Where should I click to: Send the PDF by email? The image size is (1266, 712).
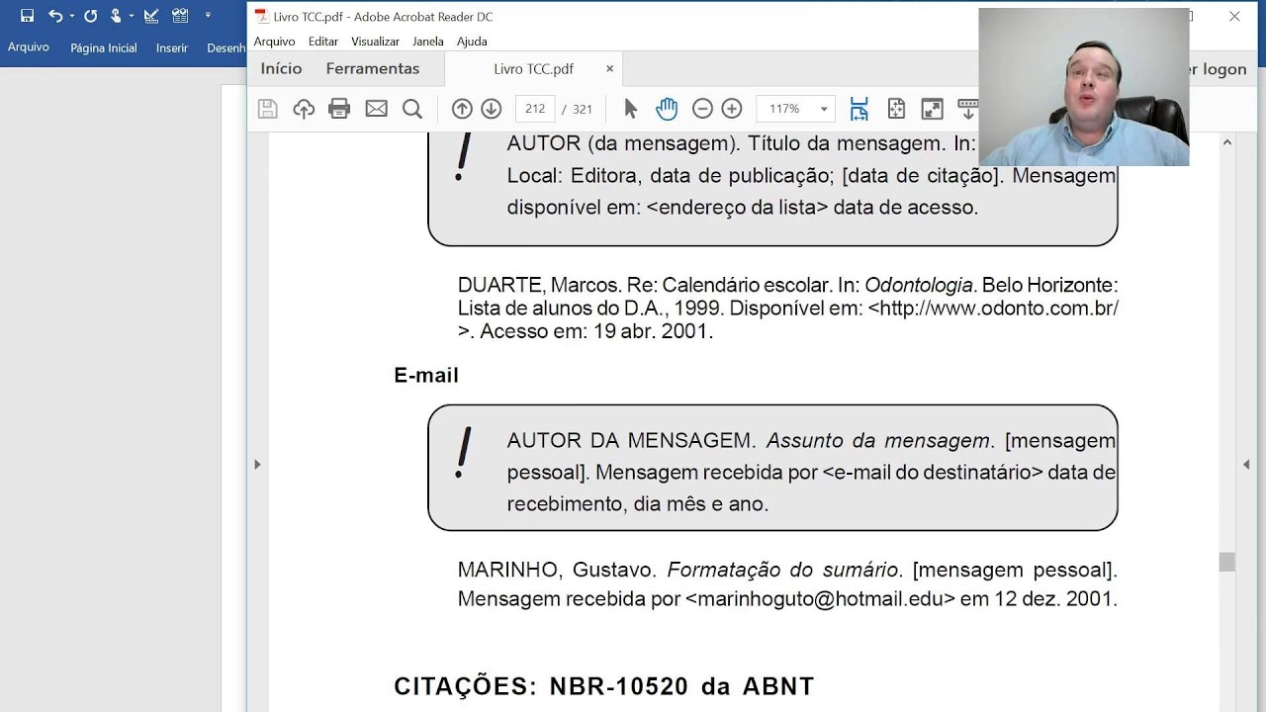(x=376, y=109)
